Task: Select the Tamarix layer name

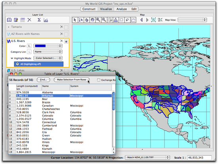Action: (17, 27)
